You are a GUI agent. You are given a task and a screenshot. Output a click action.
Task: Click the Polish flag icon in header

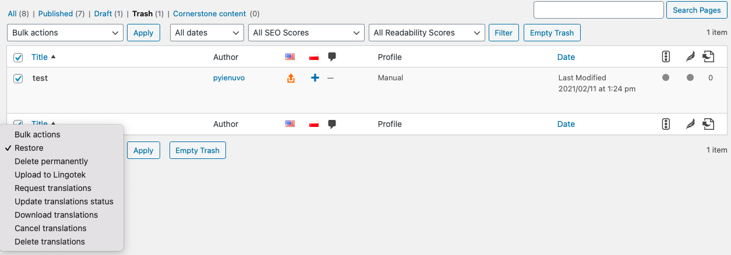[314, 57]
